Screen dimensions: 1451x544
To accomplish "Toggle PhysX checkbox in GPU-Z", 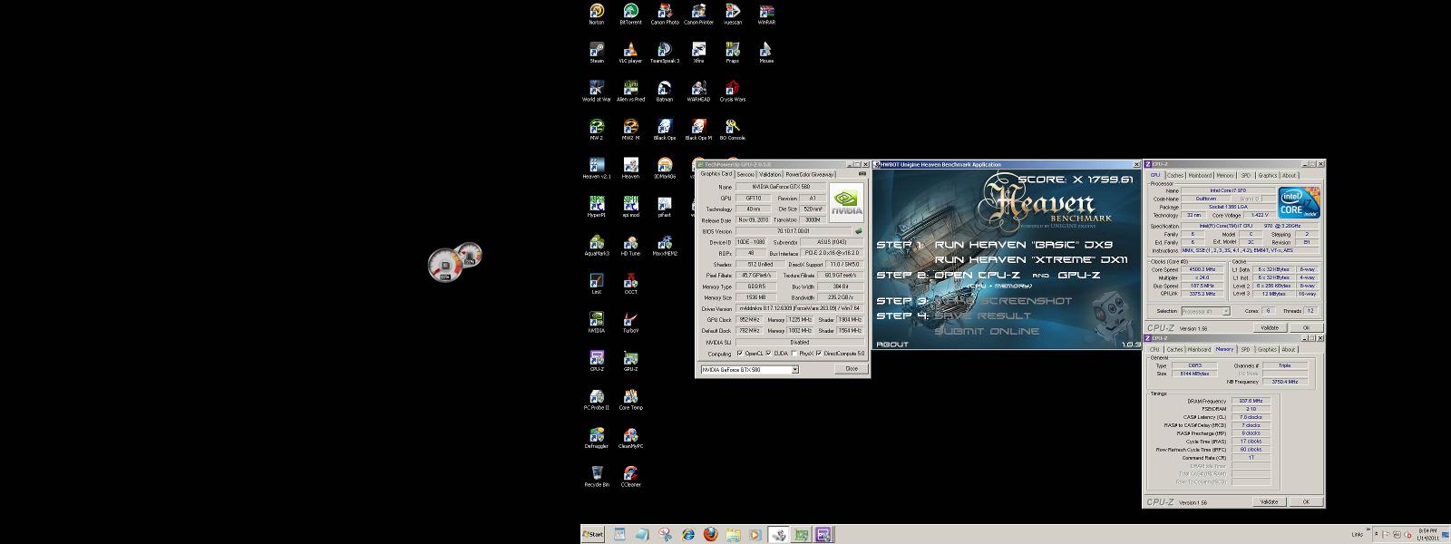I will click(795, 354).
